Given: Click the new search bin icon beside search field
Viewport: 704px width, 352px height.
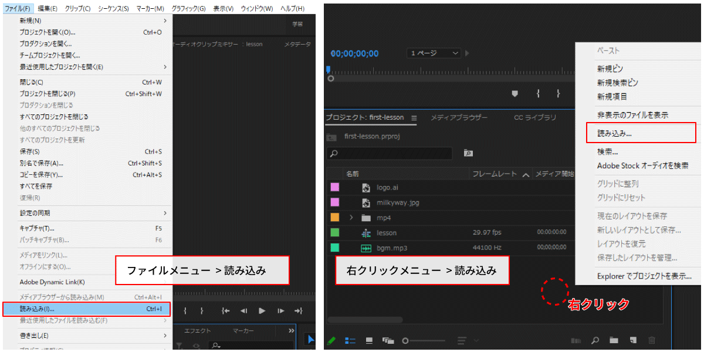Looking at the screenshot, I should [468, 153].
